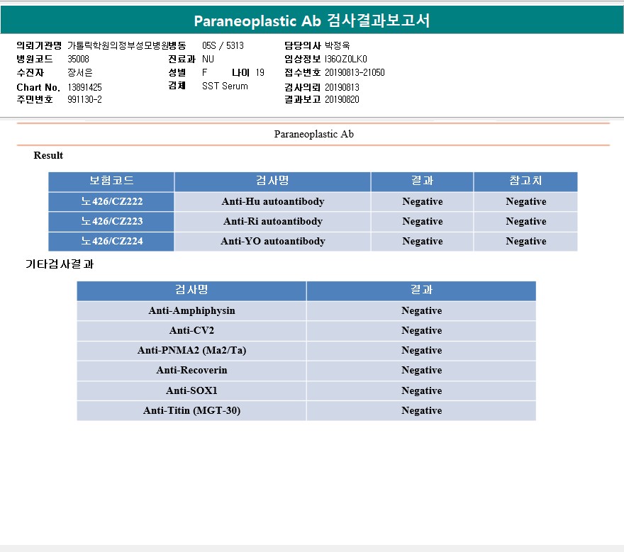Select the Anti-SOX1 row
The height and width of the screenshot is (552, 624).
[306, 390]
